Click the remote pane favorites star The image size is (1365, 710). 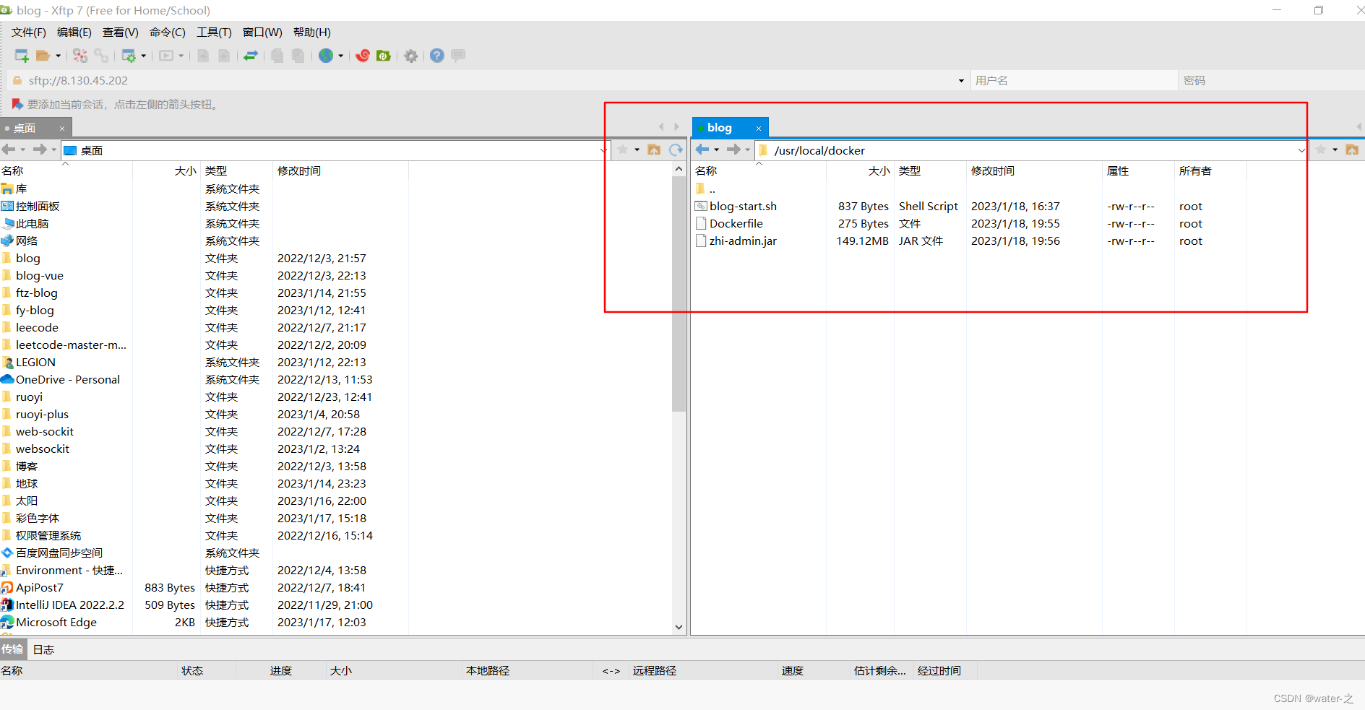tap(1320, 150)
